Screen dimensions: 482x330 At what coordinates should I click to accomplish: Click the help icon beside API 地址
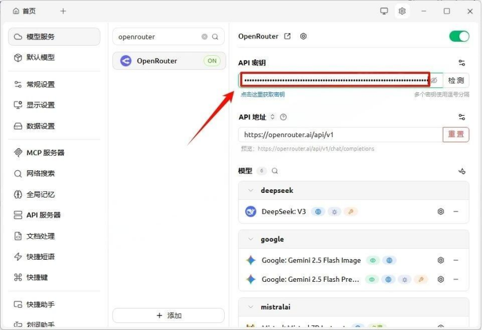(x=283, y=117)
